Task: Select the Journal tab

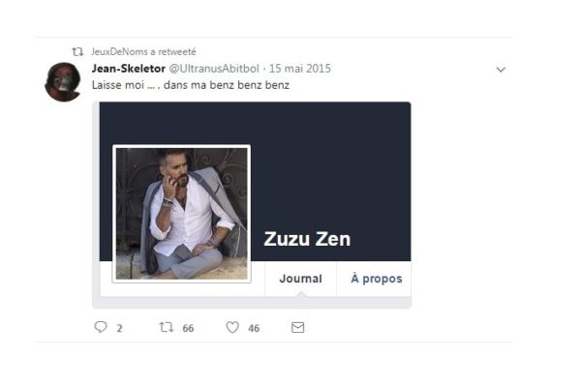Action: coord(300,279)
